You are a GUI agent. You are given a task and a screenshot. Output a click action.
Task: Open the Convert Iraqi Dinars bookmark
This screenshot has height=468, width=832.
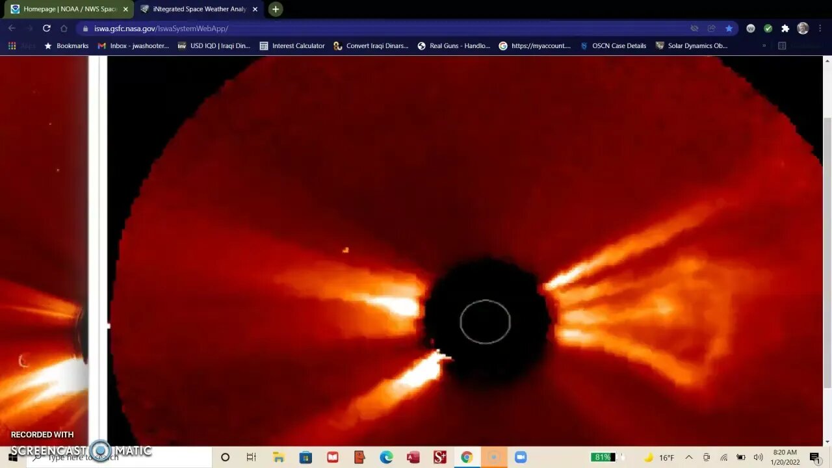pyautogui.click(x=371, y=46)
